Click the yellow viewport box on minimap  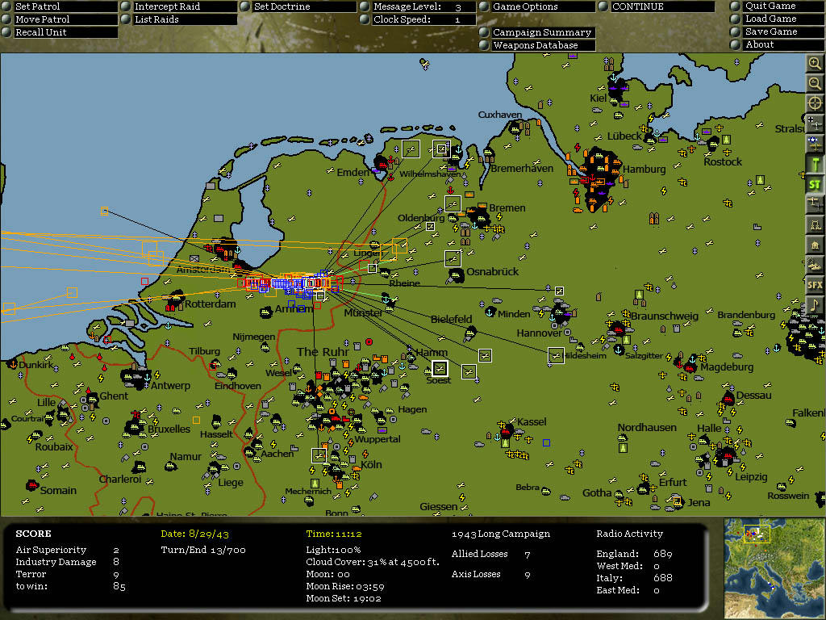[757, 534]
